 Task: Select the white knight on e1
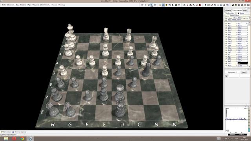click(106, 34)
